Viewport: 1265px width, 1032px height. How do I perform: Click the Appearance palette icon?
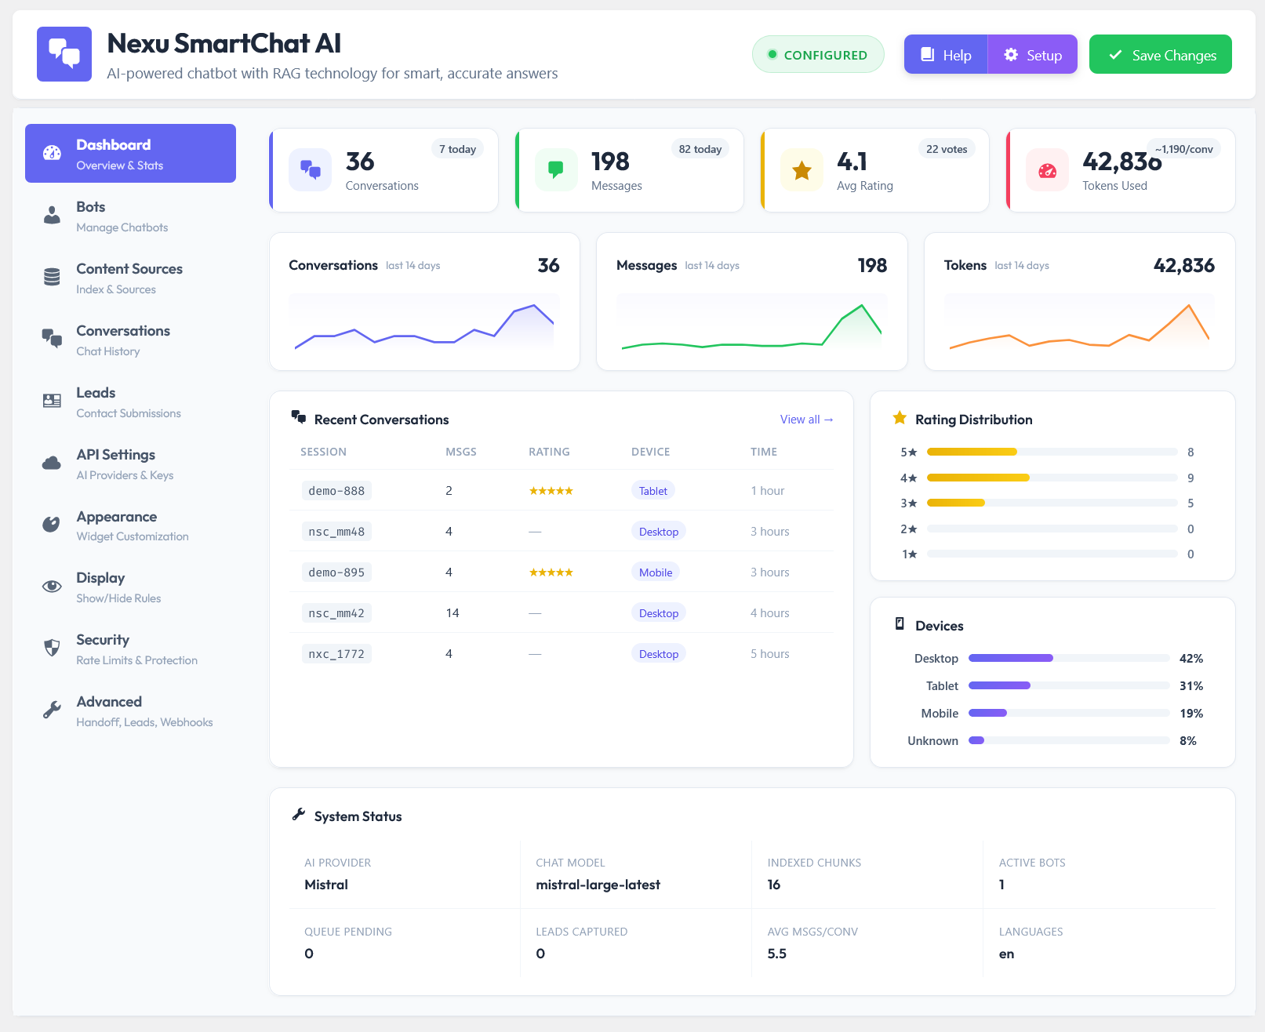[x=52, y=524]
